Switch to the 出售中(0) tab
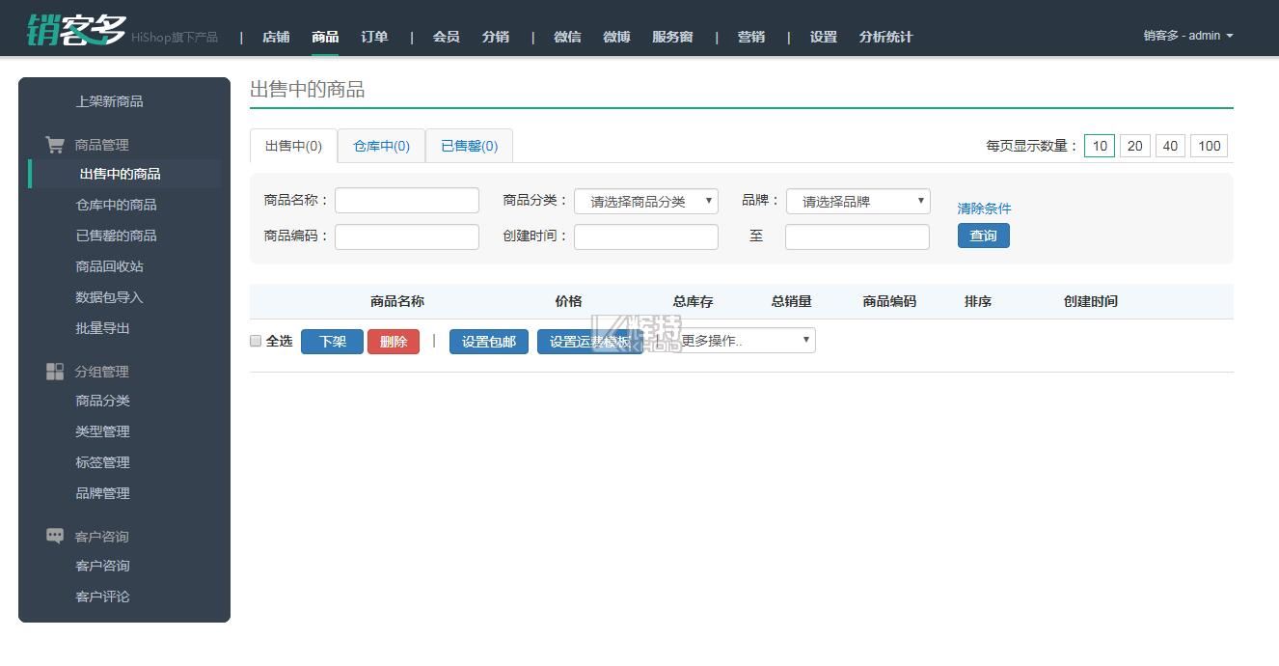Image resolution: width=1279 pixels, height=666 pixels. coord(293,146)
